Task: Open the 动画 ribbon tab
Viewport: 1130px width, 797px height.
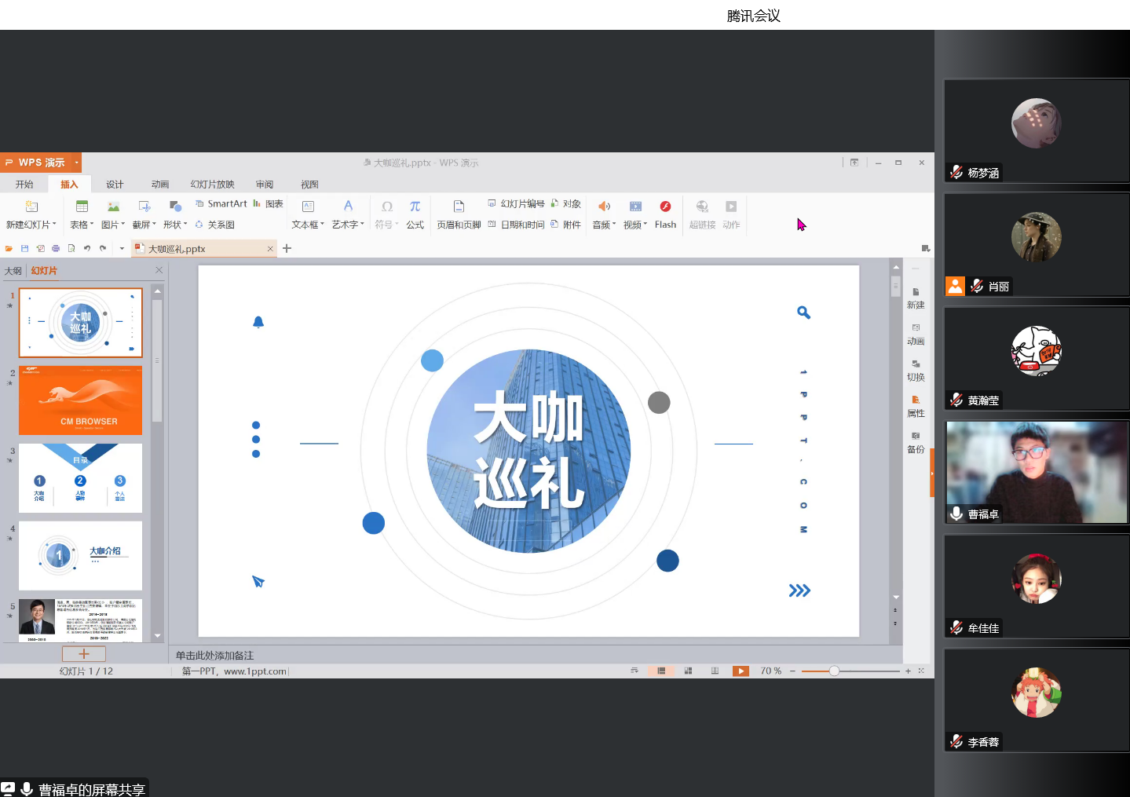Action: point(160,185)
